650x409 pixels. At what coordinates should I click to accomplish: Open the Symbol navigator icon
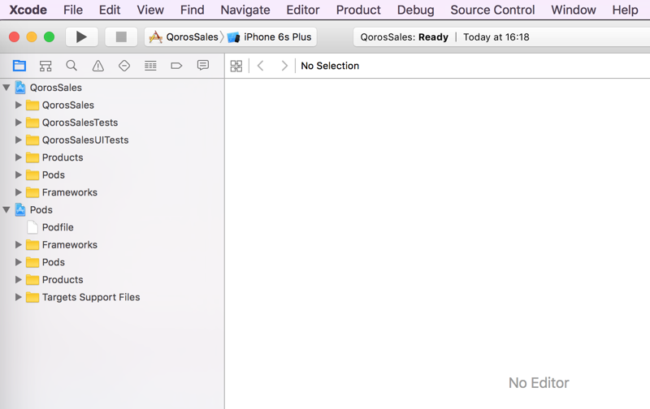pyautogui.click(x=45, y=66)
